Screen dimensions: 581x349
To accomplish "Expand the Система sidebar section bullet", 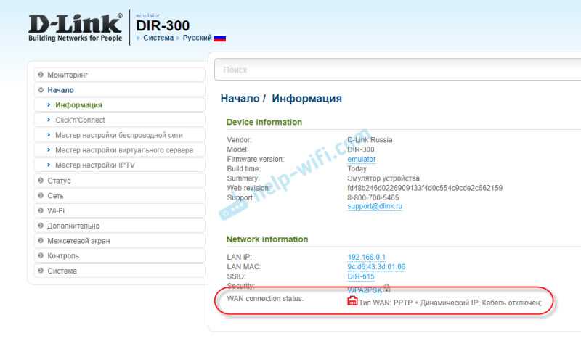I will (41, 271).
